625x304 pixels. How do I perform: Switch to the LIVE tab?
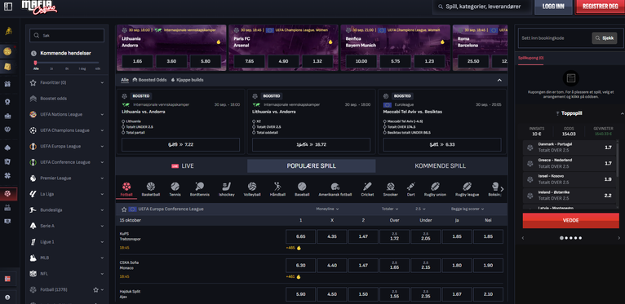pos(182,166)
